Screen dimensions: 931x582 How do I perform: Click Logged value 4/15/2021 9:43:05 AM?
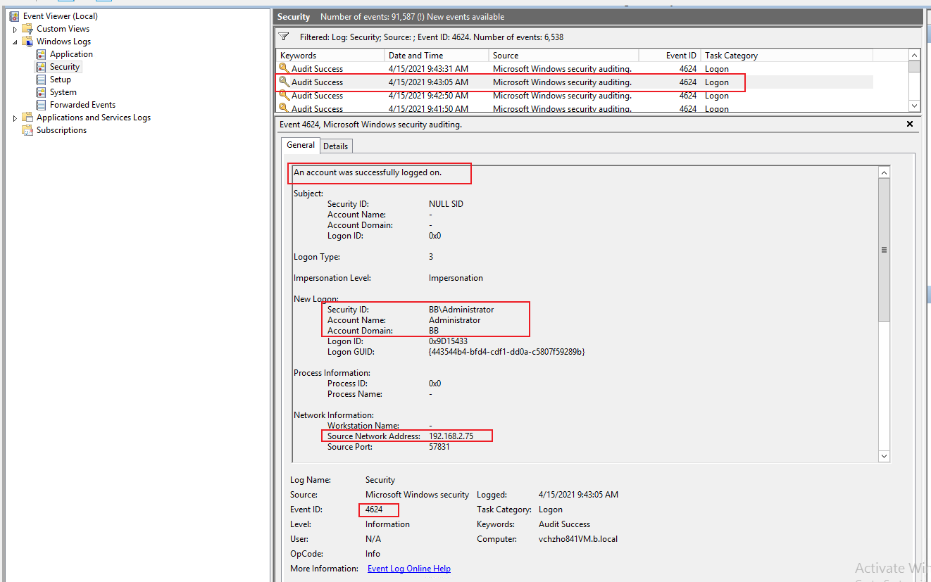pos(578,495)
